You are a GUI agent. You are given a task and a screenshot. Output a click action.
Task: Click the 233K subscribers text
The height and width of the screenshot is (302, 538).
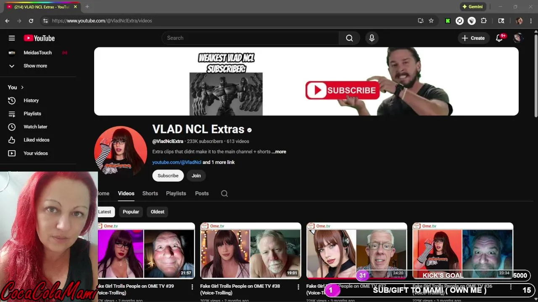[x=205, y=141]
